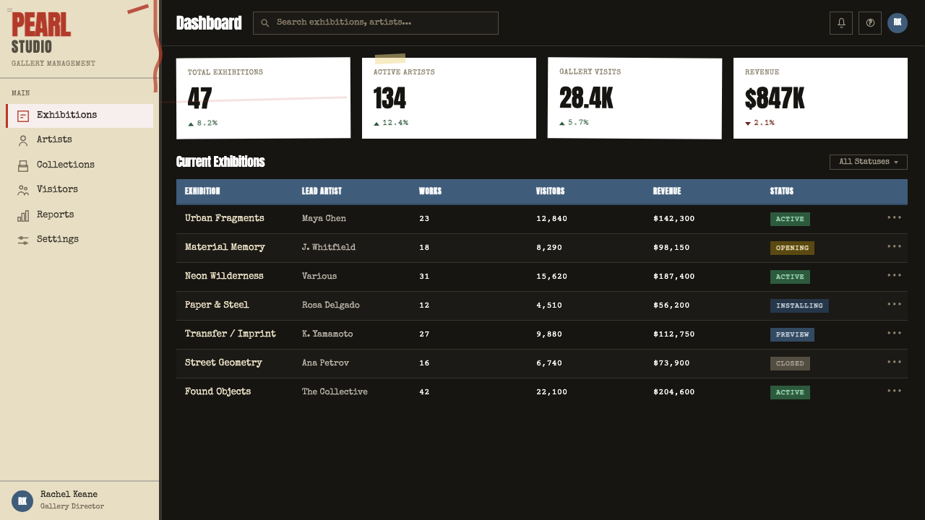Viewport: 925px width, 520px height.
Task: Sort by Status column header
Action: pos(782,191)
